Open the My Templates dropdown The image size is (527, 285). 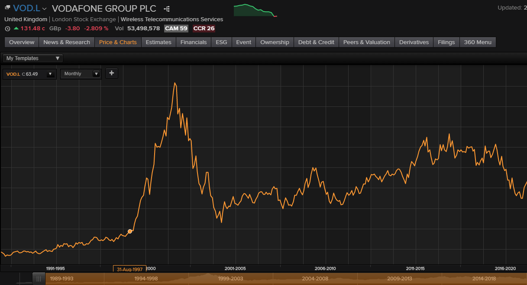(33, 58)
